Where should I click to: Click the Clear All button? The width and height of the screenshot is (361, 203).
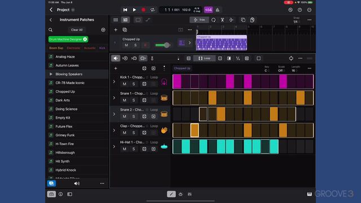click(77, 30)
